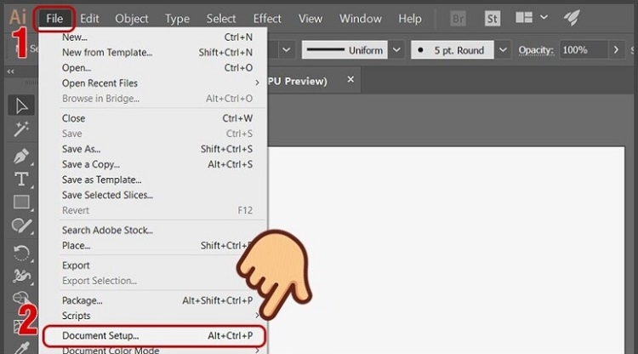Open the View menu
This screenshot has width=638, height=354.
coord(310,19)
